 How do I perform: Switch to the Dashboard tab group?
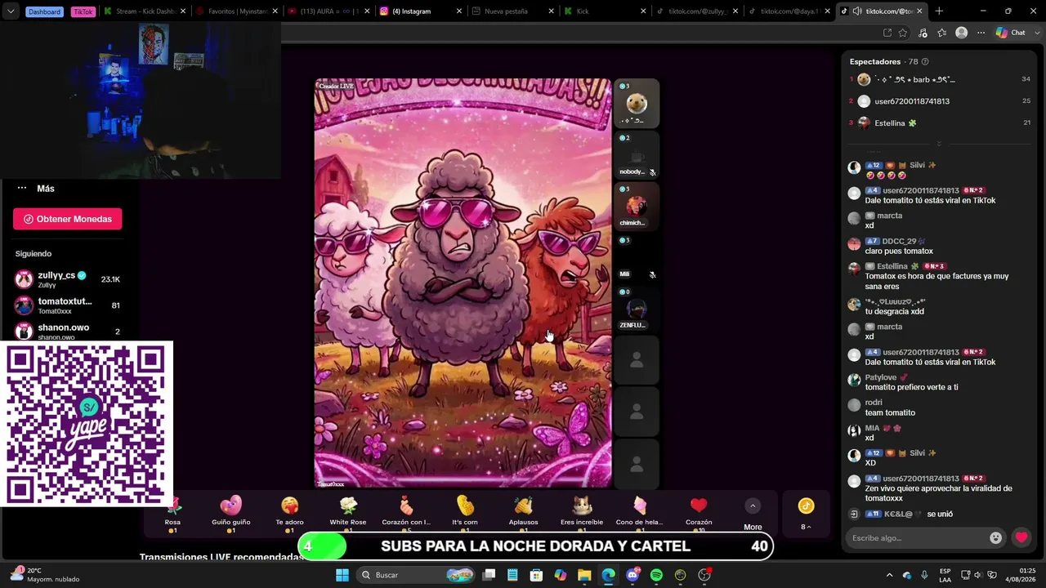point(44,11)
